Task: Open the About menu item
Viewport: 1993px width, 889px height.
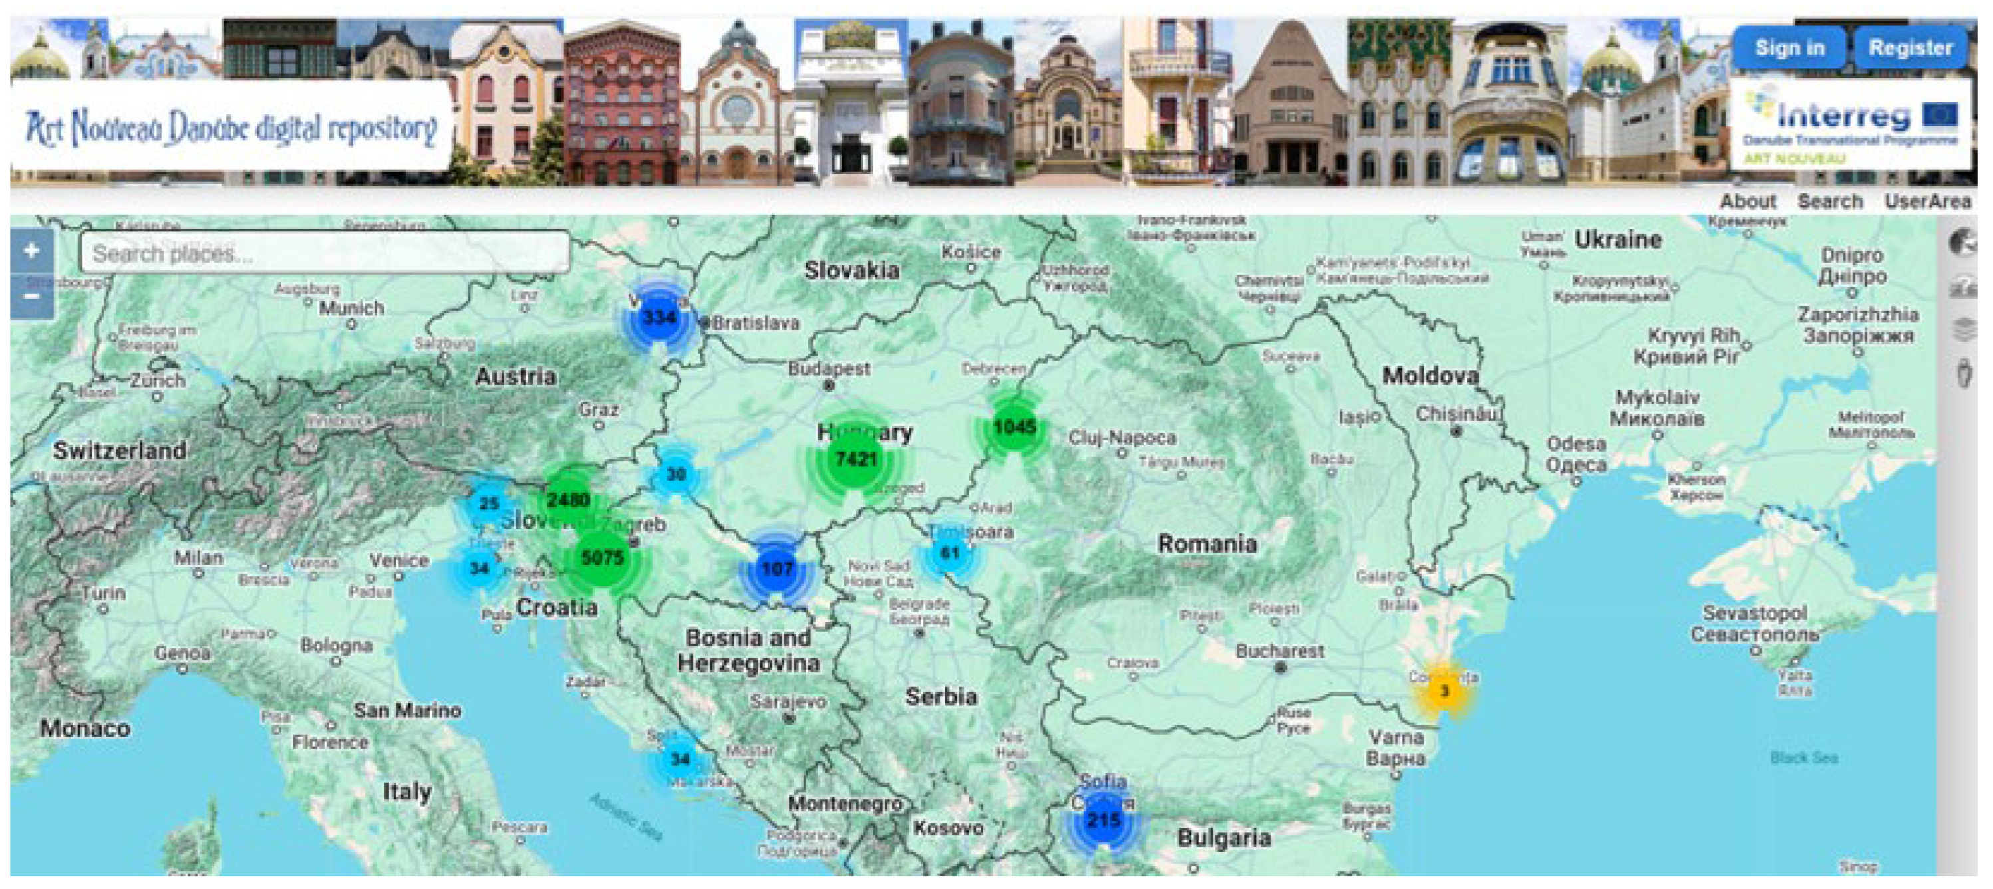Action: point(1748,201)
